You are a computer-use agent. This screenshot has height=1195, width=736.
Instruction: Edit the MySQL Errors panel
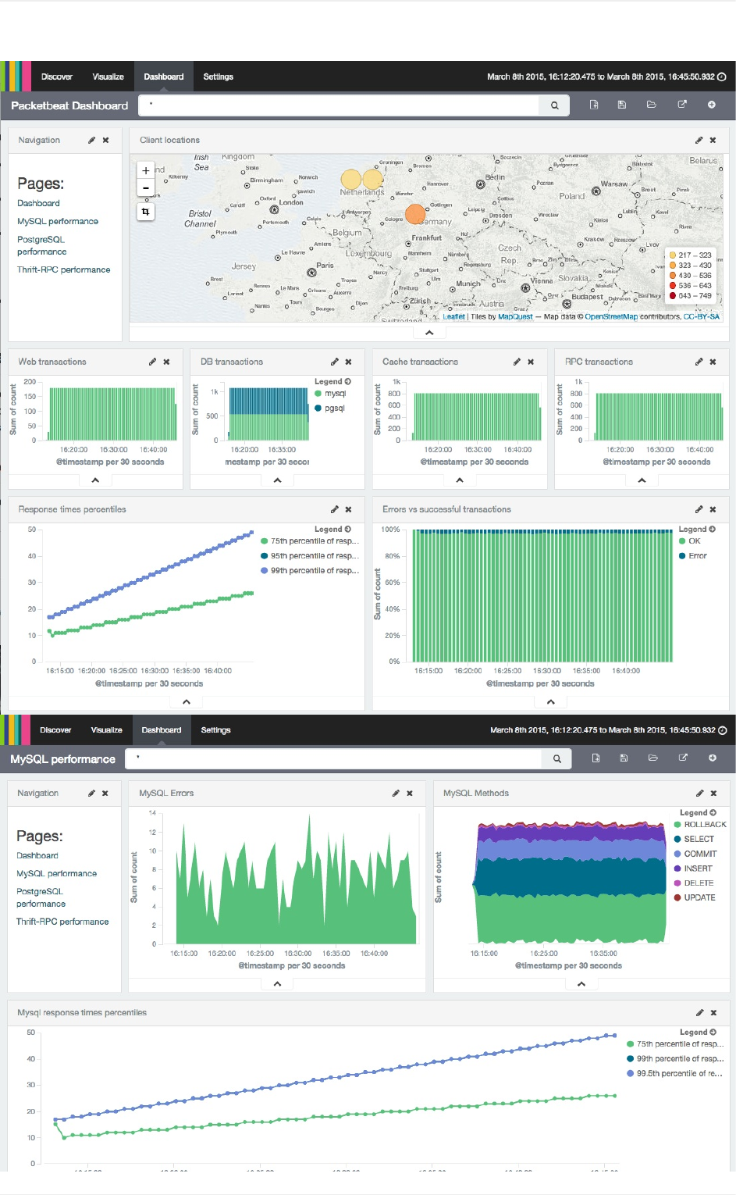pos(396,794)
